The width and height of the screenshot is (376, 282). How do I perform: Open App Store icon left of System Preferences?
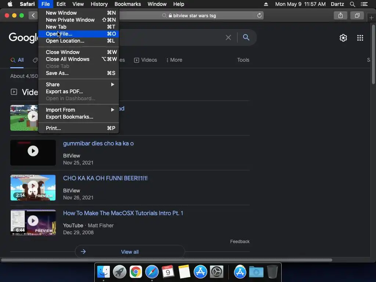point(200,272)
